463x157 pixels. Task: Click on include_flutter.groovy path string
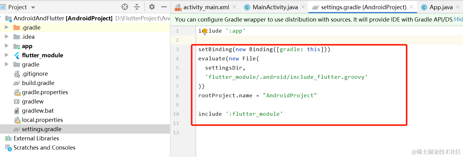(286, 77)
